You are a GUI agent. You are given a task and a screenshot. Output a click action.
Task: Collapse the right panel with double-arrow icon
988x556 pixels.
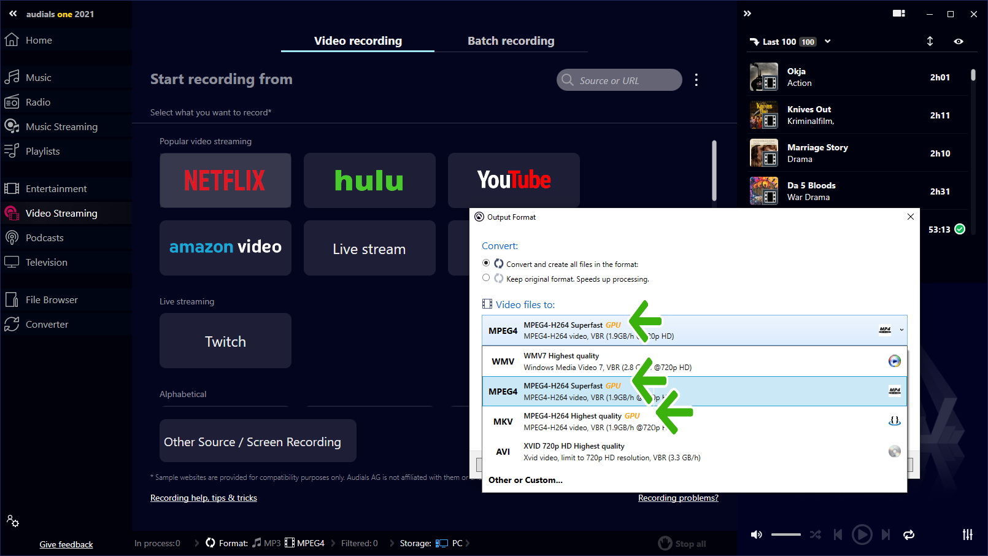click(x=747, y=14)
